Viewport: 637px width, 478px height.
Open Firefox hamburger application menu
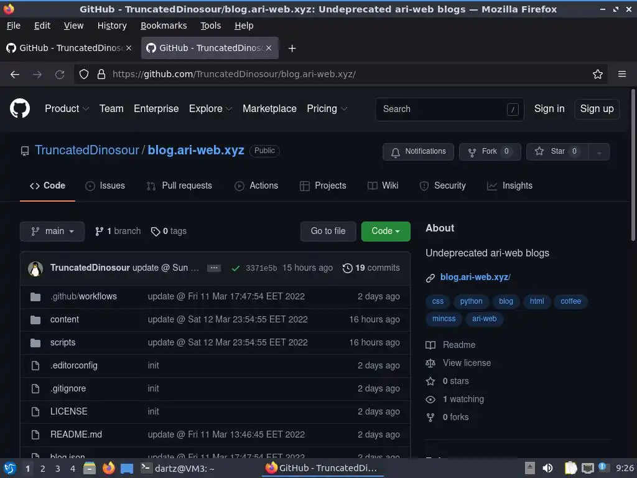pyautogui.click(x=622, y=75)
